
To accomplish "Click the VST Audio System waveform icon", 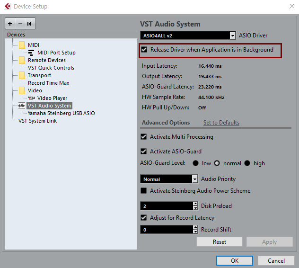I will [x=22, y=106].
